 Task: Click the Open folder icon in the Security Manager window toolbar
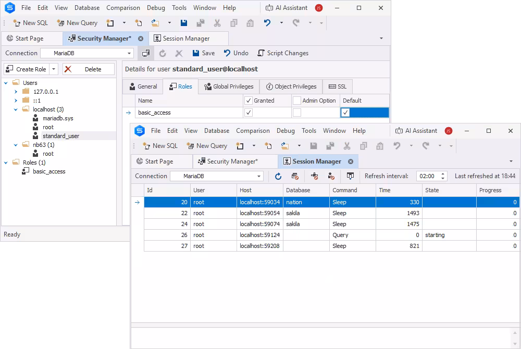[155, 23]
